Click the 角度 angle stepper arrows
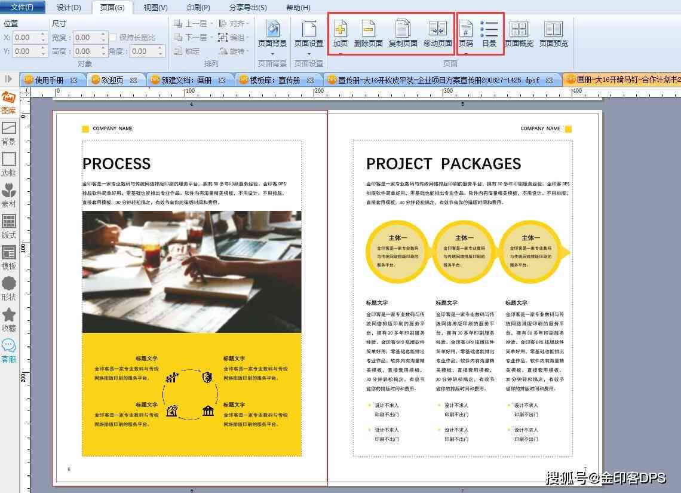Viewport: 681px width, 493px height. pos(161,51)
